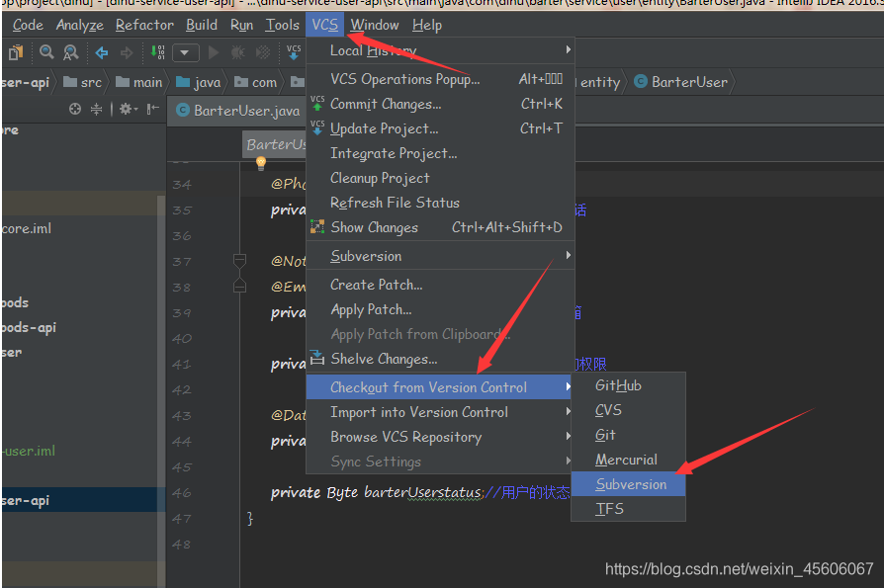
Task: Navigate forward with the gray right arrow
Action: [127, 53]
